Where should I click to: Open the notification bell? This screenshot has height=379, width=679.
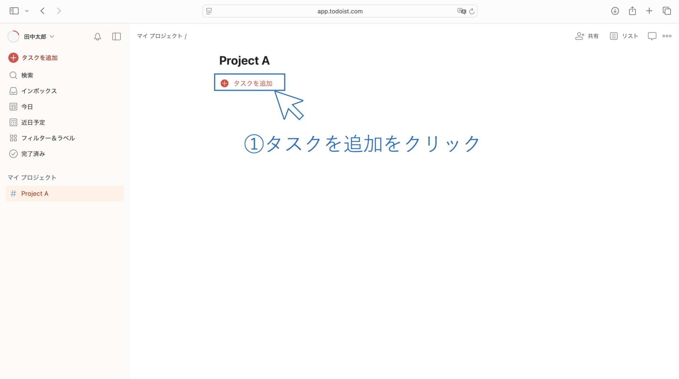[x=98, y=36]
